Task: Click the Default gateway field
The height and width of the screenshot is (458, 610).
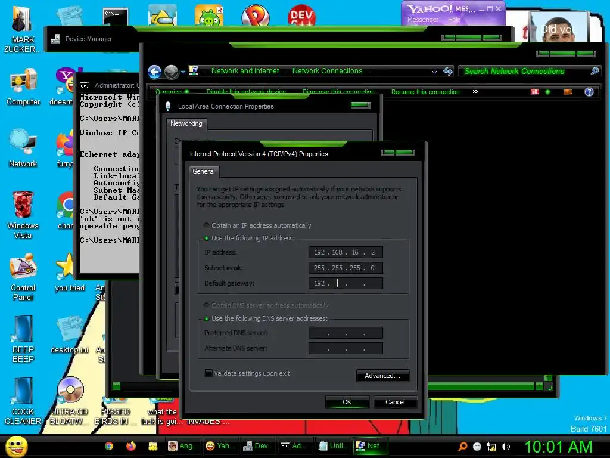Action: click(346, 283)
